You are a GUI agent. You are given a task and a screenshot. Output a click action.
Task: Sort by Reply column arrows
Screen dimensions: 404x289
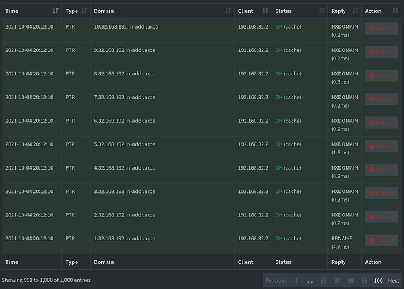point(355,11)
